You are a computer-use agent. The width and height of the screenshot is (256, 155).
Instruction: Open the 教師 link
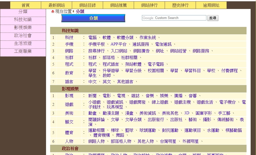point(107,76)
